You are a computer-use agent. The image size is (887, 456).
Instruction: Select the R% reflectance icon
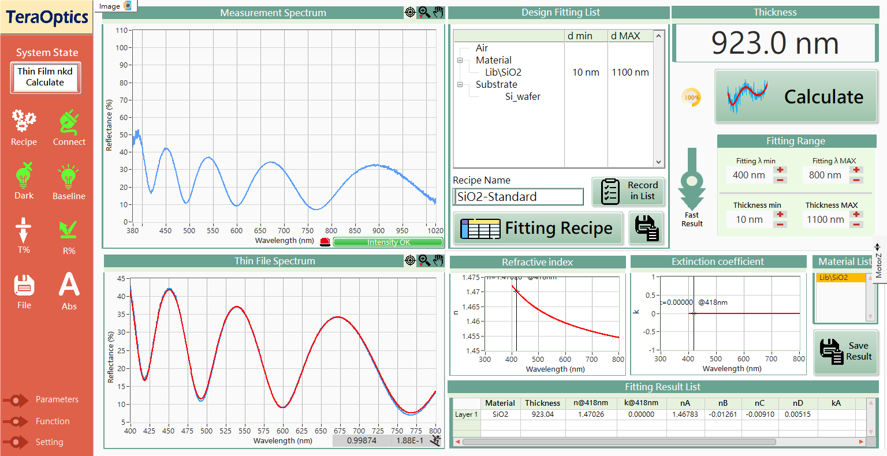(x=69, y=230)
